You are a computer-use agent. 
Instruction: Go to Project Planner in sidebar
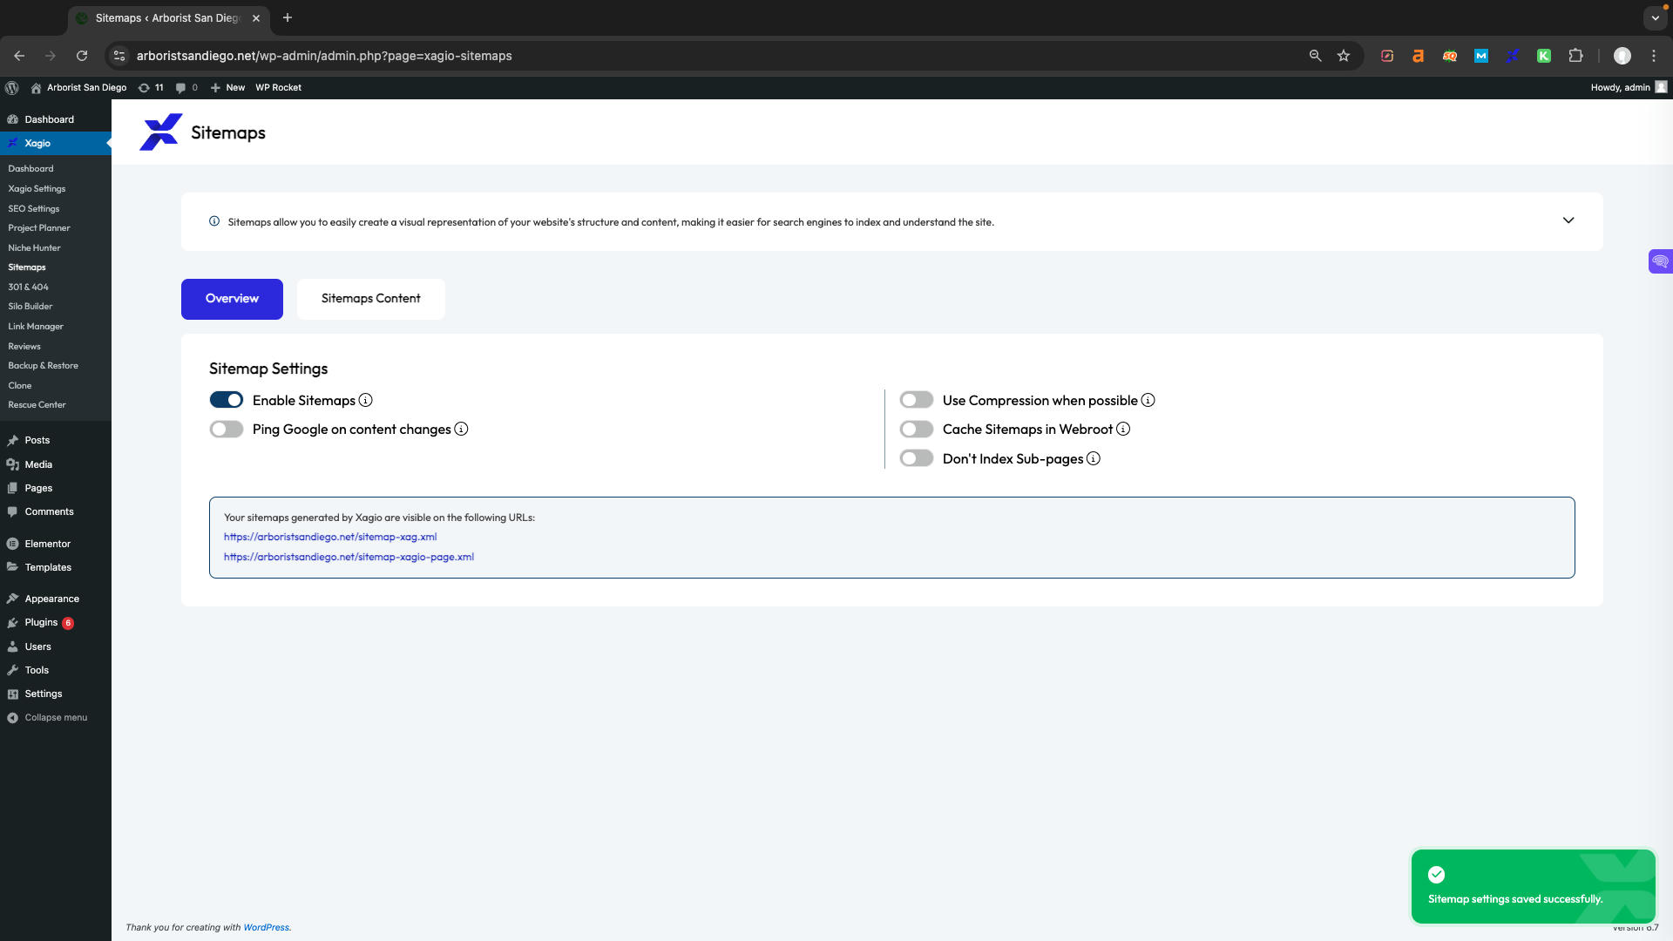click(x=39, y=228)
